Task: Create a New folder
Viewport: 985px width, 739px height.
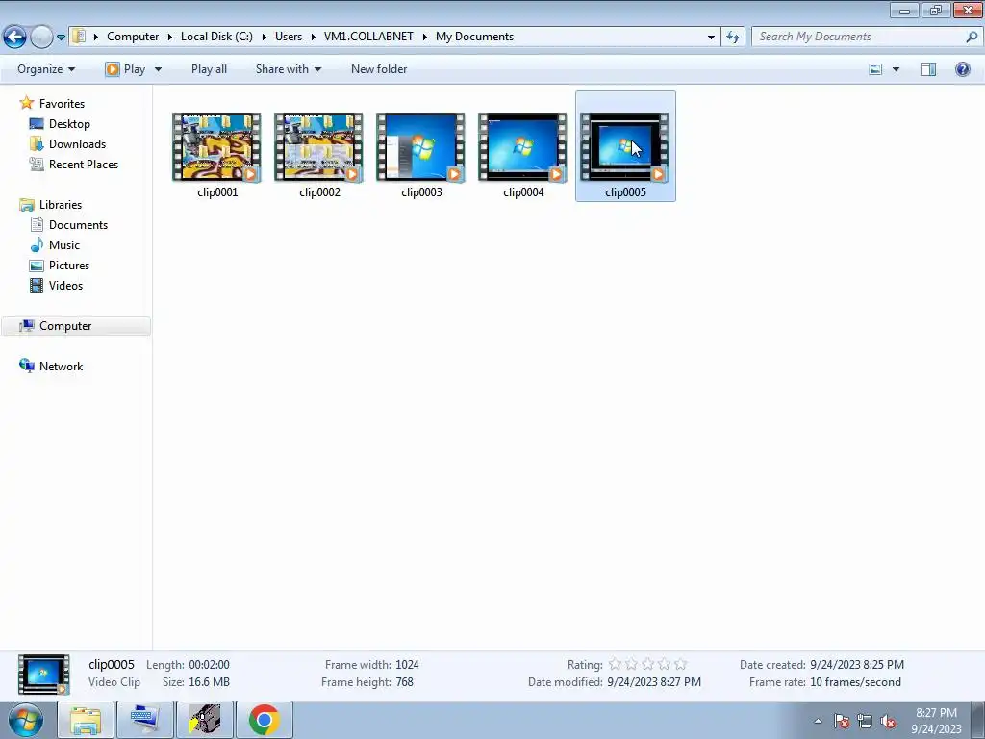Action: [379, 69]
